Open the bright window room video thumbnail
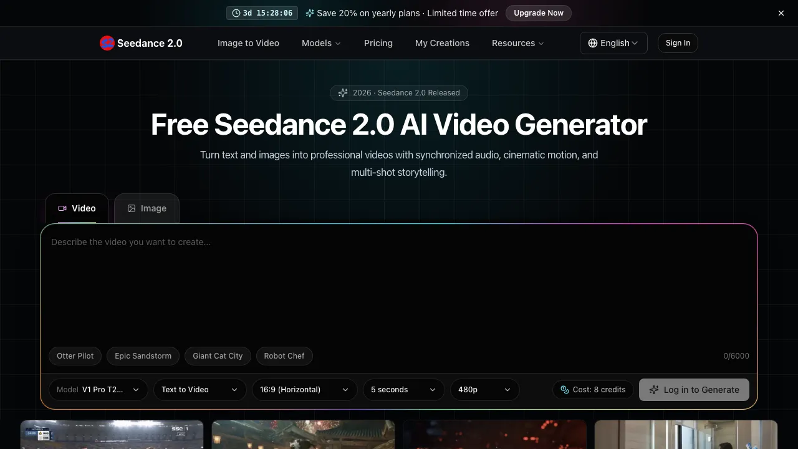Screen dimensions: 798x449 coord(686,435)
